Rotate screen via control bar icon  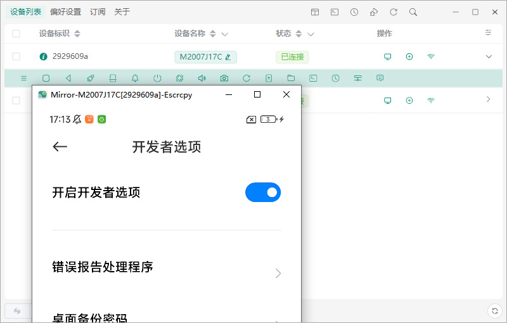(x=180, y=78)
